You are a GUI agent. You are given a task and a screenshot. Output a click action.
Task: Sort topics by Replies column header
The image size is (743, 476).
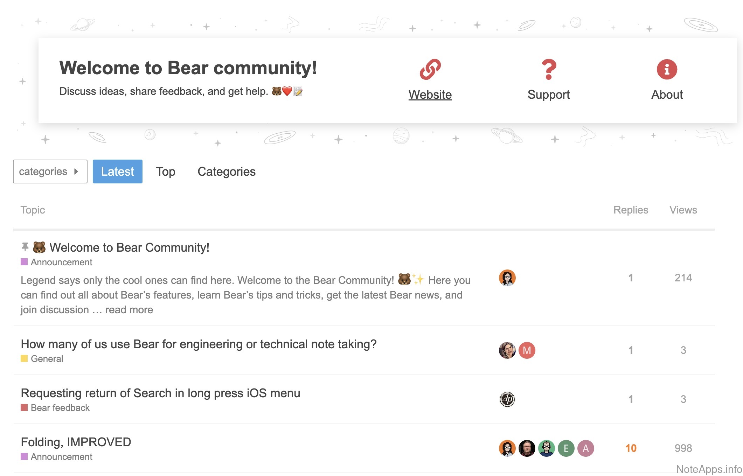coord(631,210)
